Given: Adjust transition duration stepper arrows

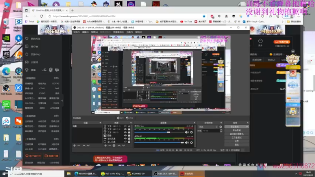Looking at the screenshot, I should click(221, 131).
